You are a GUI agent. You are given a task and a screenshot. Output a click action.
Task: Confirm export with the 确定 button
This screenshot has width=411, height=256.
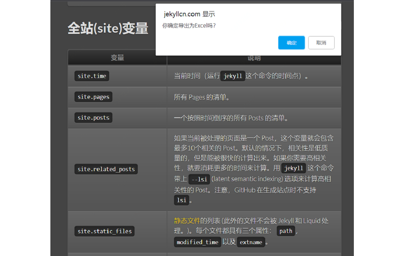coord(291,43)
